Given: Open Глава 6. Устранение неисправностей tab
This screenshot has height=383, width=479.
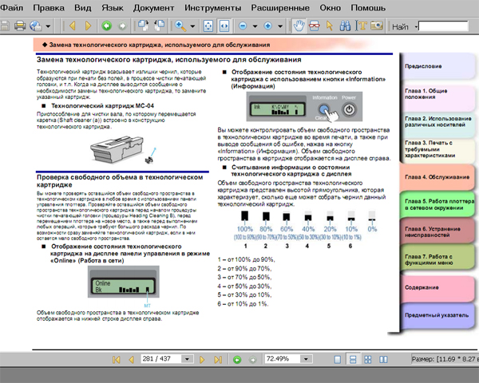Looking at the screenshot, I should (x=437, y=231).
